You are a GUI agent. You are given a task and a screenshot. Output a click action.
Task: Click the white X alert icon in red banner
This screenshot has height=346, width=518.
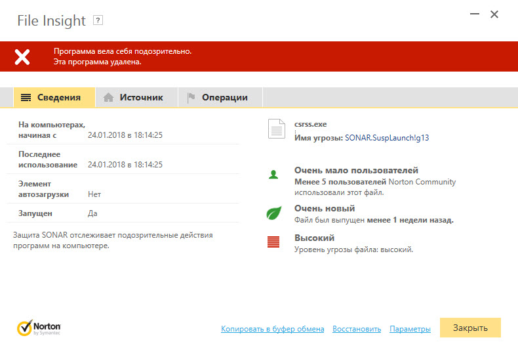tap(22, 57)
